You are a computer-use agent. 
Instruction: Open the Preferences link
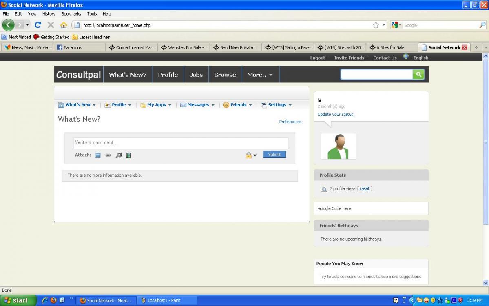(290, 122)
